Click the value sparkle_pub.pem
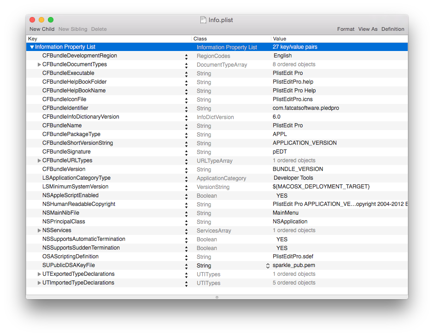The width and height of the screenshot is (434, 336). pos(293,265)
